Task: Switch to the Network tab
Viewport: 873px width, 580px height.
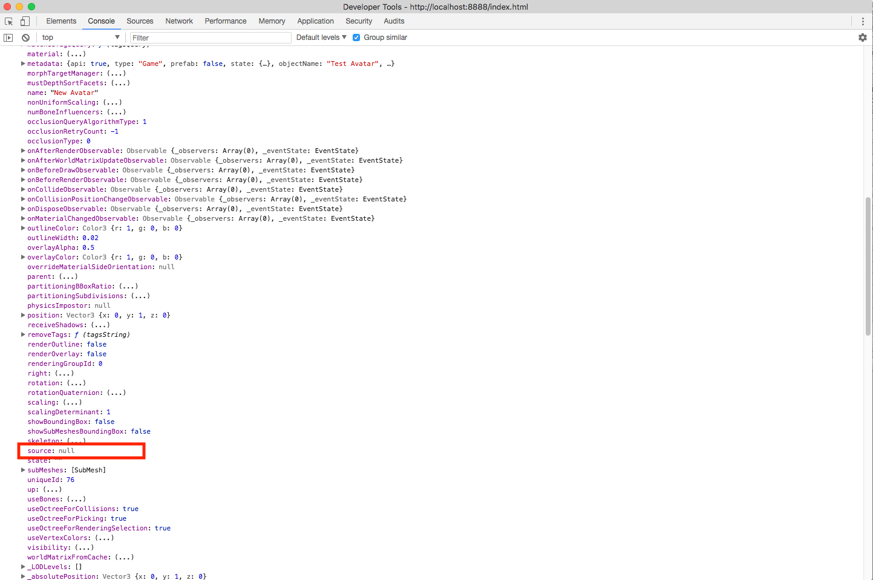Action: click(x=179, y=21)
